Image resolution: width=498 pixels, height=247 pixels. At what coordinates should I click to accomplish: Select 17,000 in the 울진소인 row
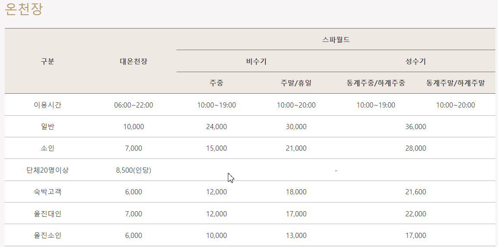(x=416, y=235)
